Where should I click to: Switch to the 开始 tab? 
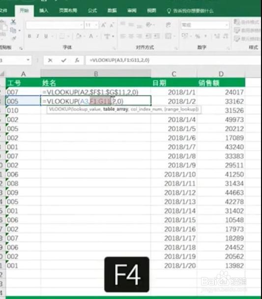pos(25,10)
